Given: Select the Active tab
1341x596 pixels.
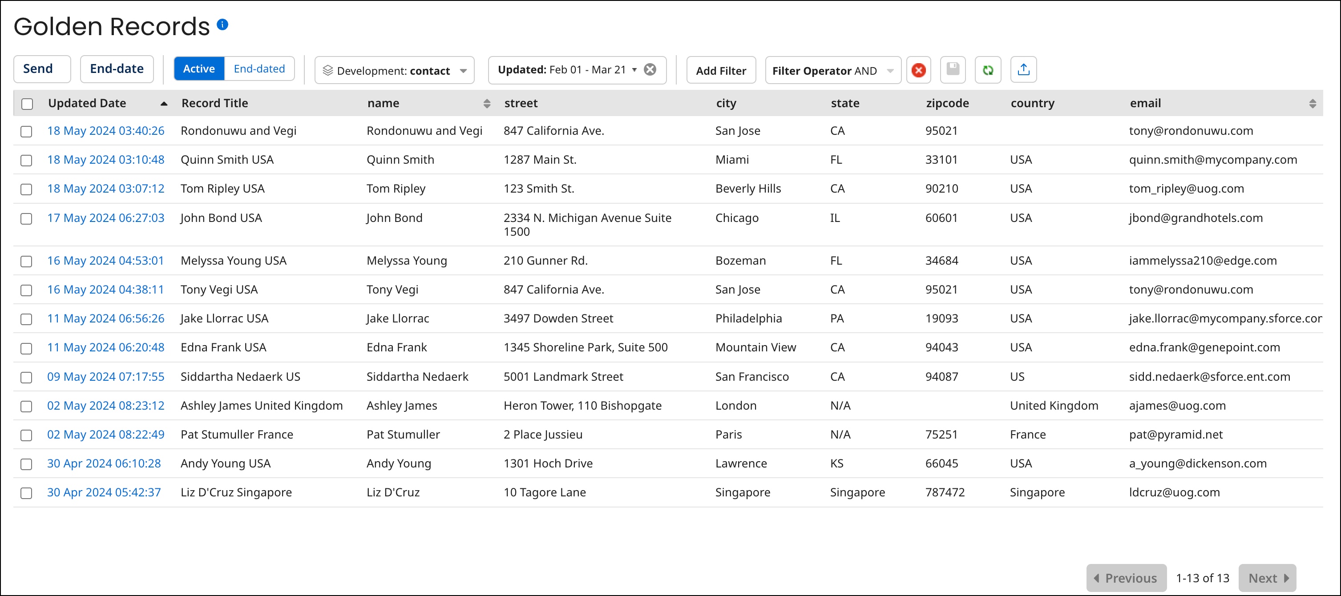Looking at the screenshot, I should pyautogui.click(x=199, y=68).
